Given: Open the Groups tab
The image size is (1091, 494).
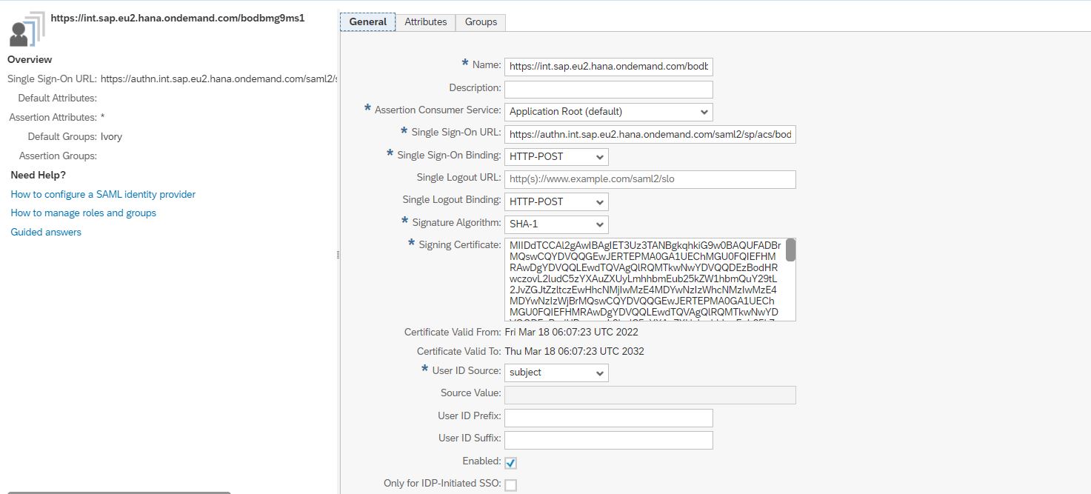Looking at the screenshot, I should pyautogui.click(x=481, y=21).
